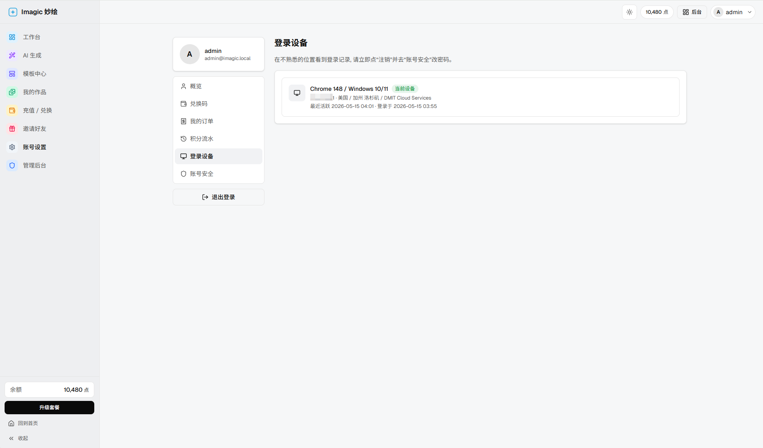Collapse the sidebar with 收起
The image size is (763, 448).
(19, 438)
